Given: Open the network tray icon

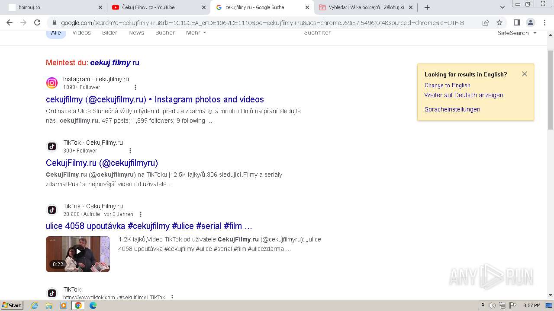Looking at the screenshot, I should 502,305.
